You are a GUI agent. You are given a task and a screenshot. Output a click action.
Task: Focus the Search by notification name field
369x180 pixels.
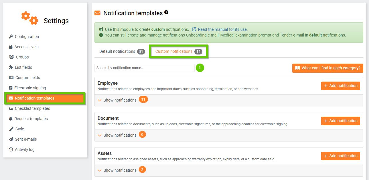click(x=145, y=68)
